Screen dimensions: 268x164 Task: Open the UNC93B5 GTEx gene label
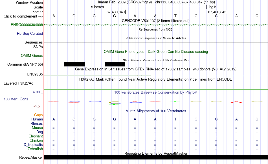coord(35,74)
